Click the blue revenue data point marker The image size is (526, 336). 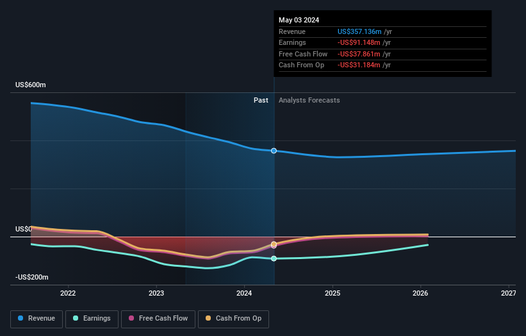click(x=274, y=151)
